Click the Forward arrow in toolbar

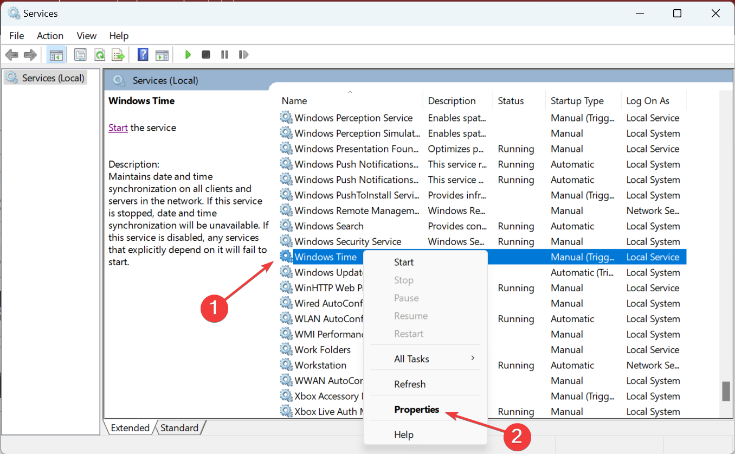pyautogui.click(x=30, y=55)
